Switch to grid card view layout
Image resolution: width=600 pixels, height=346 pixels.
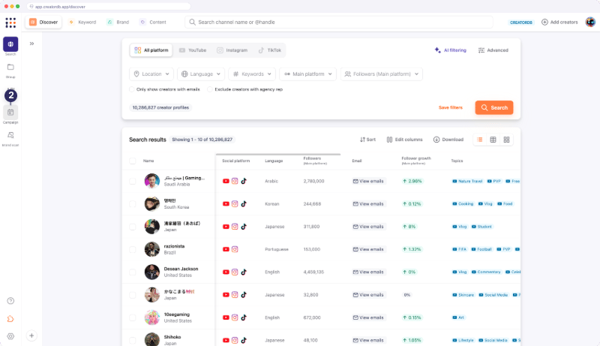[507, 140]
